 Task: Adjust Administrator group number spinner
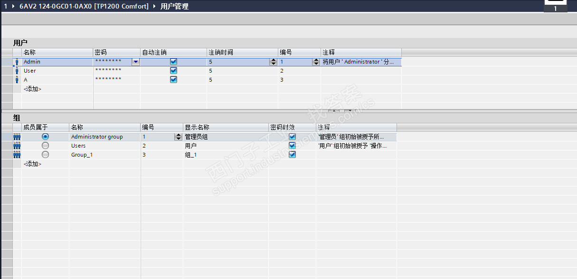click(178, 137)
